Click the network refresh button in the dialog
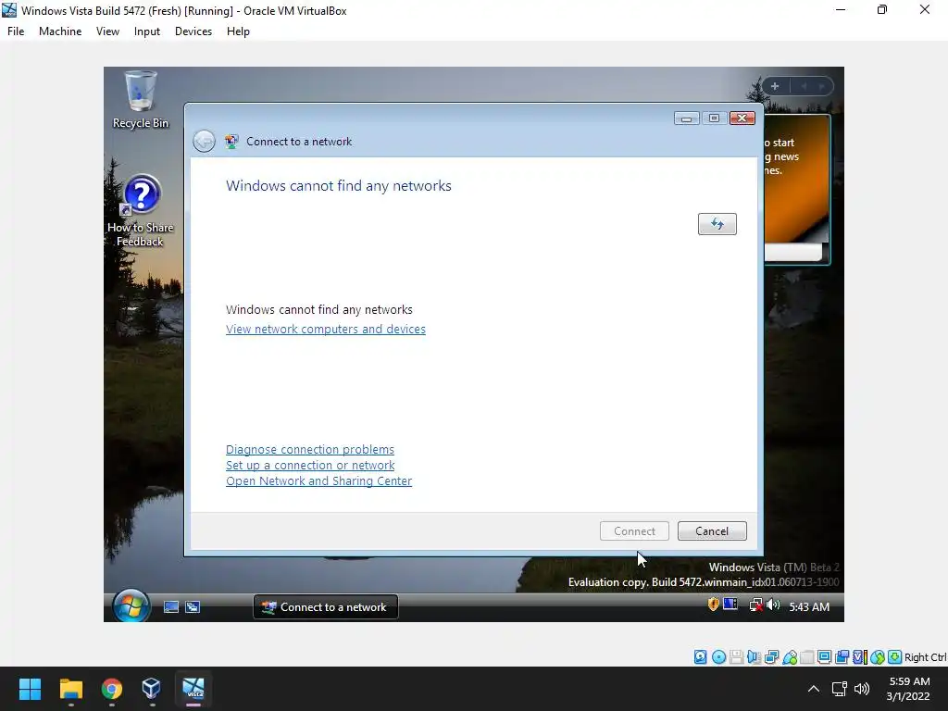Viewport: 948px width, 711px height. [717, 224]
